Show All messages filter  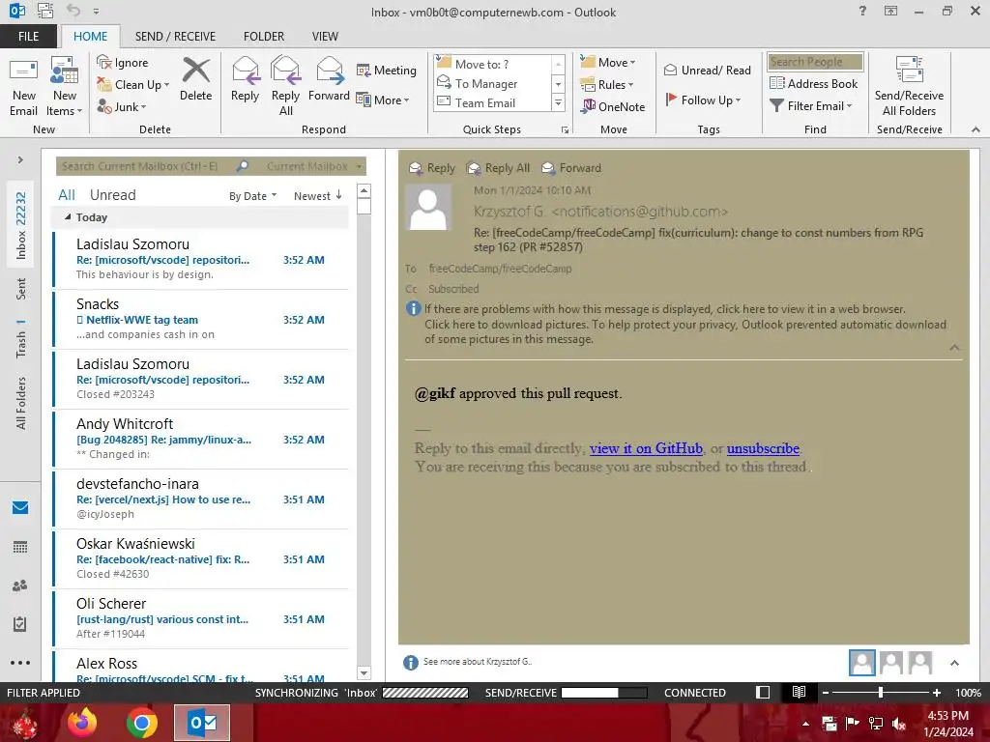tap(67, 195)
